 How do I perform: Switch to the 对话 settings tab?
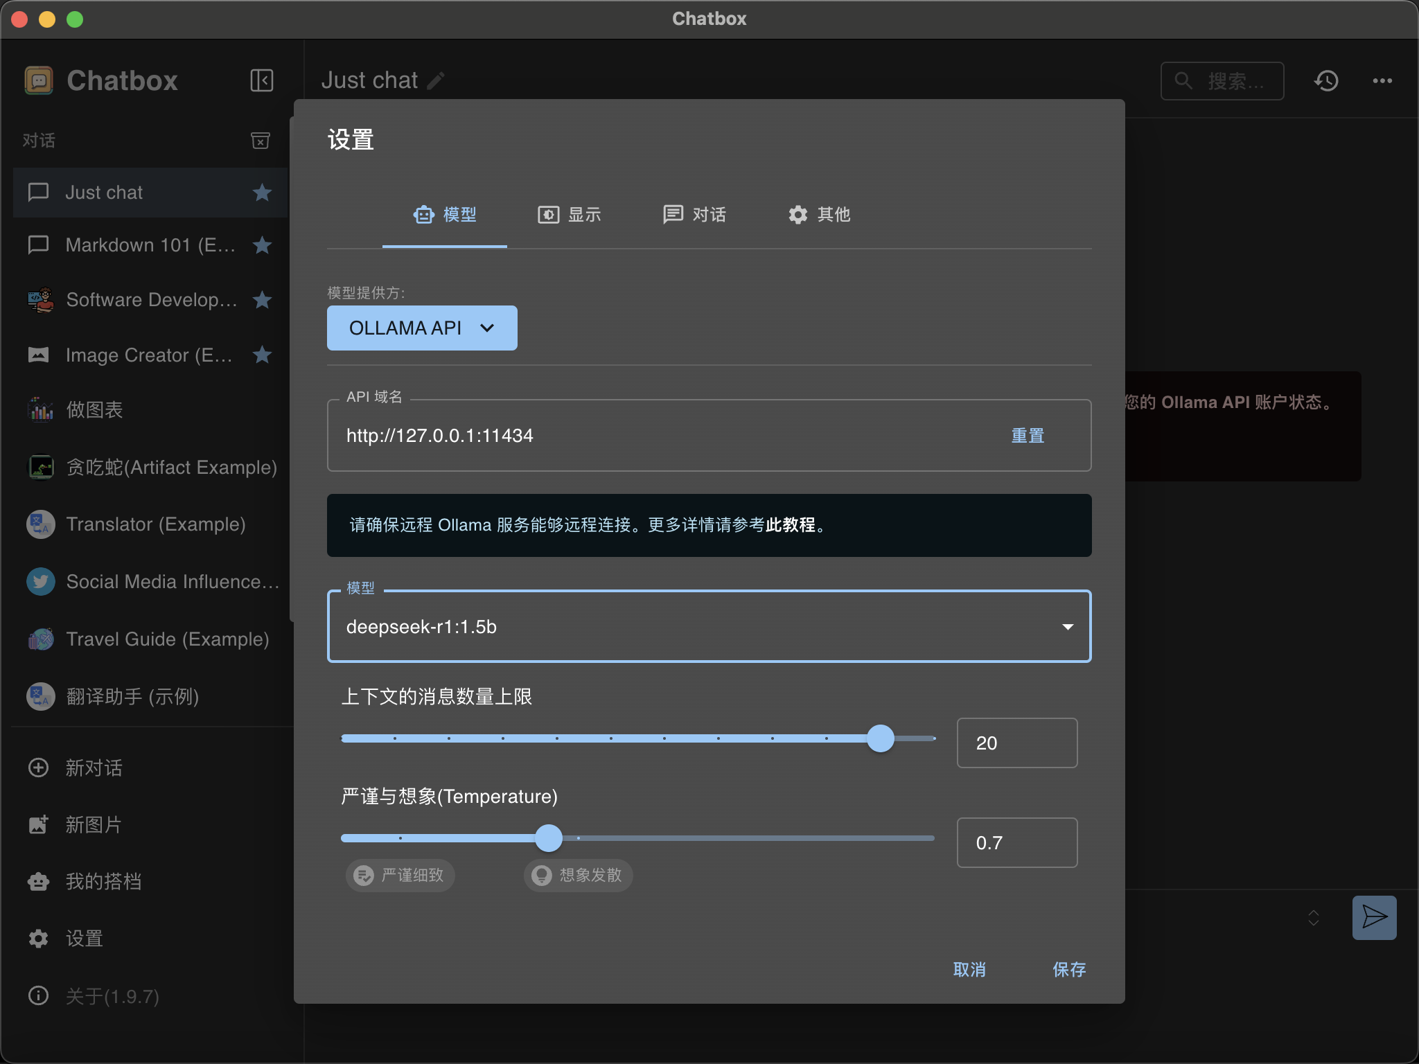[x=694, y=215]
